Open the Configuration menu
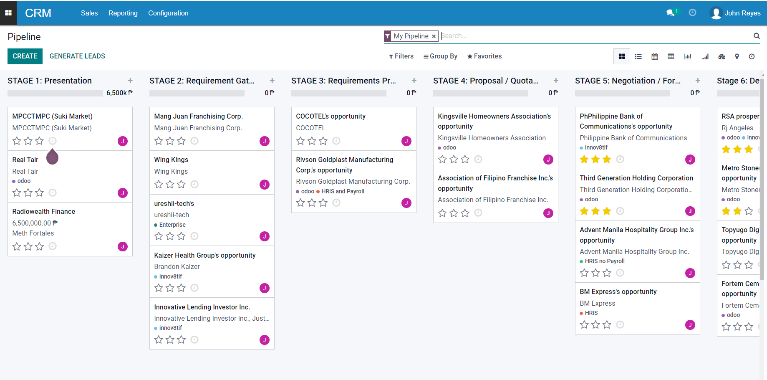767x380 pixels. click(168, 13)
